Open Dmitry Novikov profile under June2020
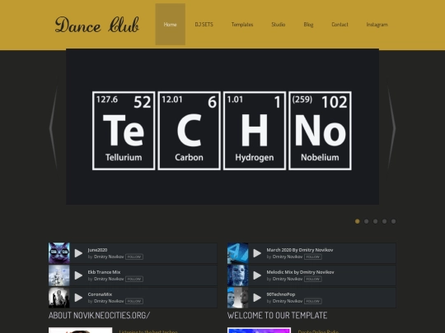 (x=109, y=257)
